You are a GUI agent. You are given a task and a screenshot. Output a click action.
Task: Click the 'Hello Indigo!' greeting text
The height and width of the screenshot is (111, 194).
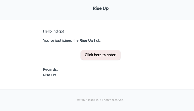(x=54, y=31)
